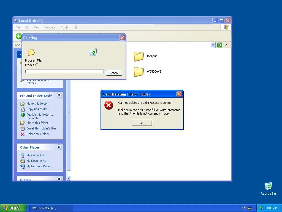Click the Windows flag logo in menu bar
This screenshot has width=282, height=212.
coord(226,27)
